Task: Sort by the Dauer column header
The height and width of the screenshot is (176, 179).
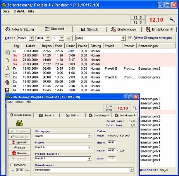Action: [x=71, y=46]
